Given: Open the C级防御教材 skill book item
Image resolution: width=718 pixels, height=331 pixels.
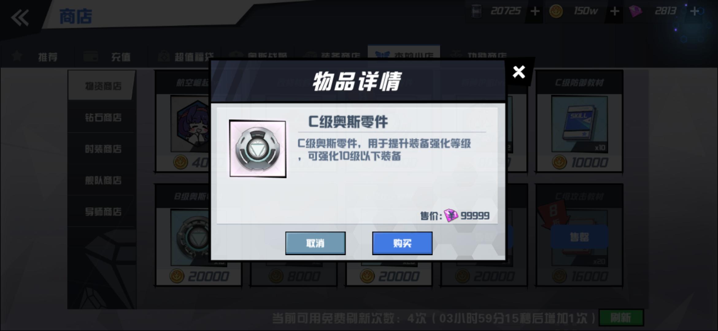Looking at the screenshot, I should tap(579, 122).
